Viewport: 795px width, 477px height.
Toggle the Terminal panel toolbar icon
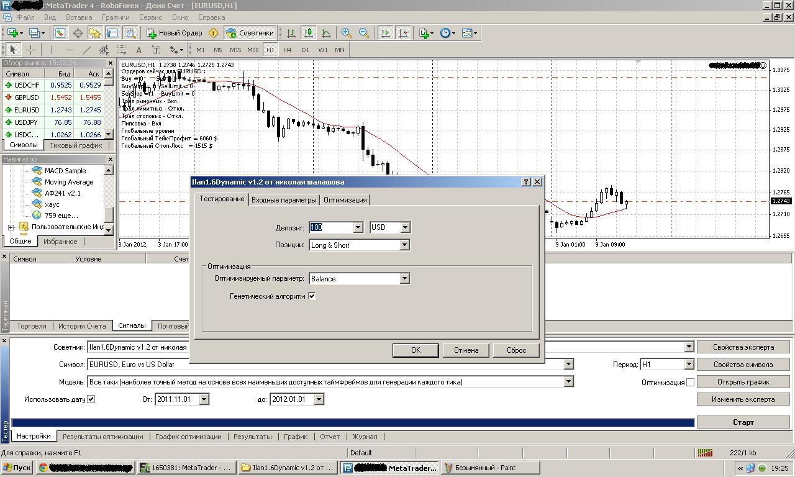pyautogui.click(x=112, y=33)
